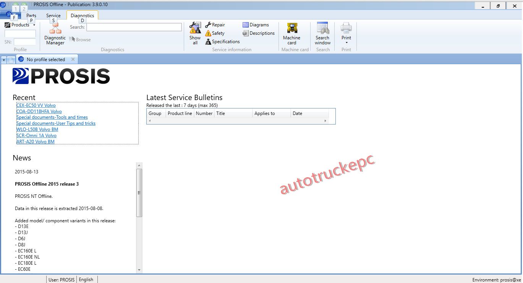Expand the Print options arrow
The image size is (523, 283).
click(347, 43)
